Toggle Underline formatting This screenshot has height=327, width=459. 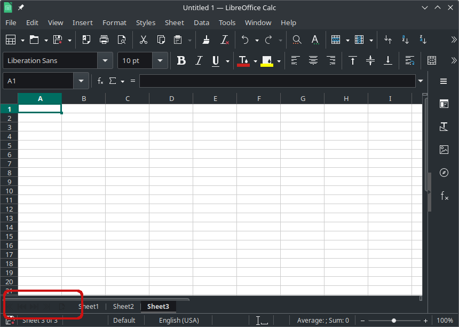click(216, 61)
